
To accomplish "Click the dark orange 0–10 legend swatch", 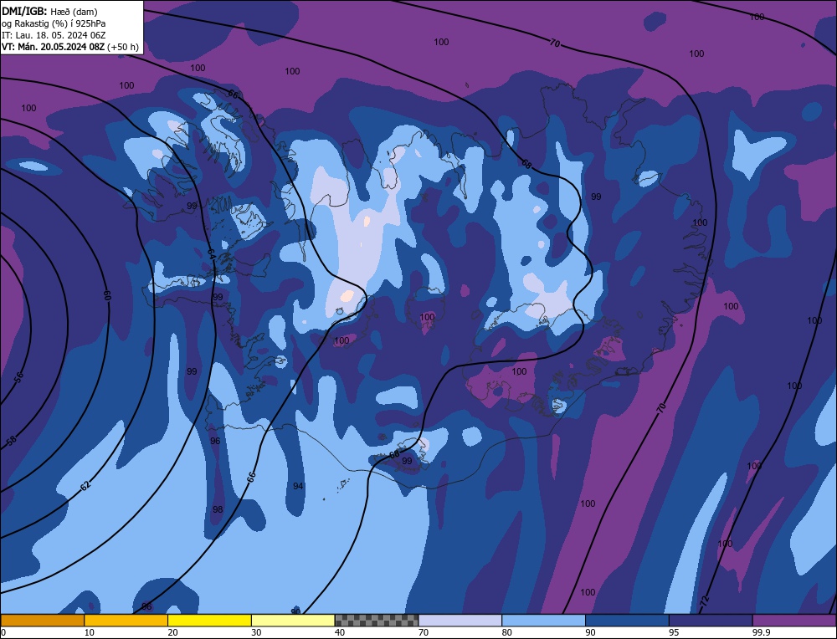I will coord(42,621).
